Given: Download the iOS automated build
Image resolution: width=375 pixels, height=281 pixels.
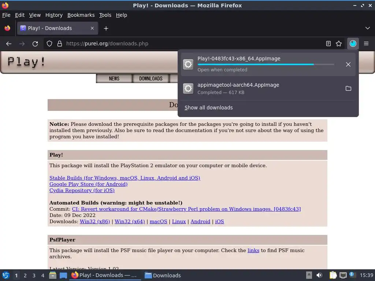Looking at the screenshot, I should pyautogui.click(x=219, y=221).
